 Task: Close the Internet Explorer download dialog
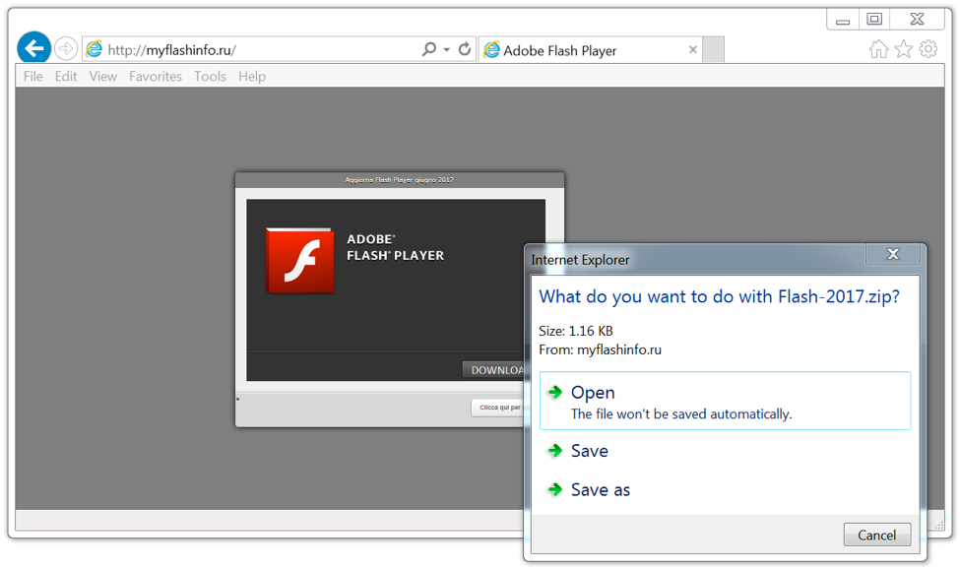click(893, 254)
